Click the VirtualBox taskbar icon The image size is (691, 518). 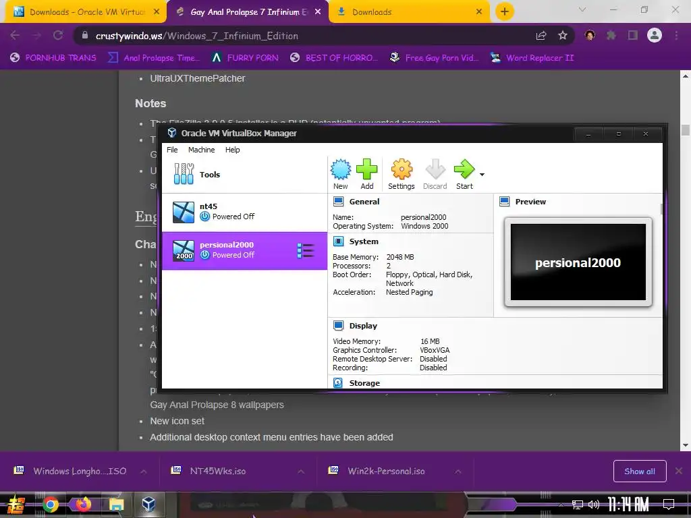click(148, 505)
